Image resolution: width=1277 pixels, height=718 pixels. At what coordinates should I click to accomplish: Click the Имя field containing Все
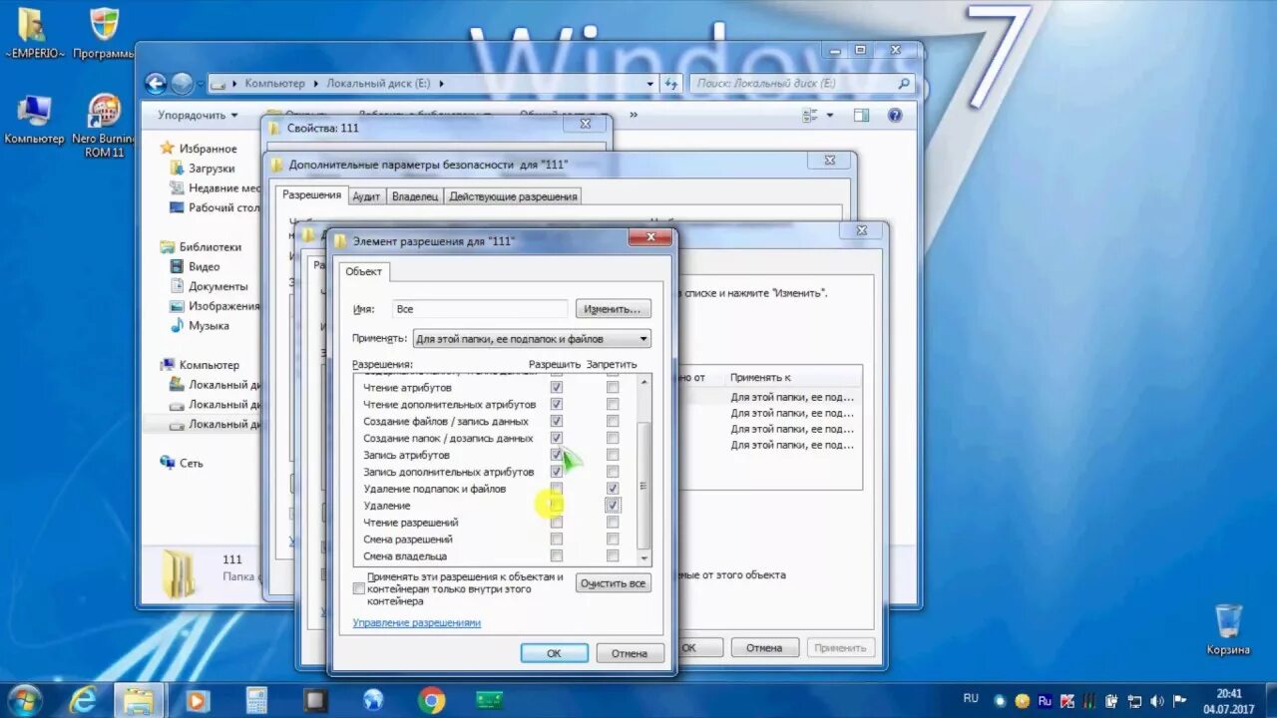[480, 309]
